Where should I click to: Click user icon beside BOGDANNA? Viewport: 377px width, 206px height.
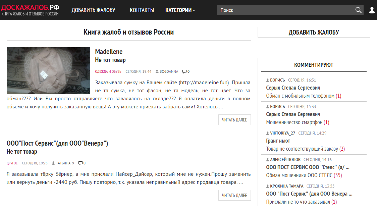click(157, 71)
